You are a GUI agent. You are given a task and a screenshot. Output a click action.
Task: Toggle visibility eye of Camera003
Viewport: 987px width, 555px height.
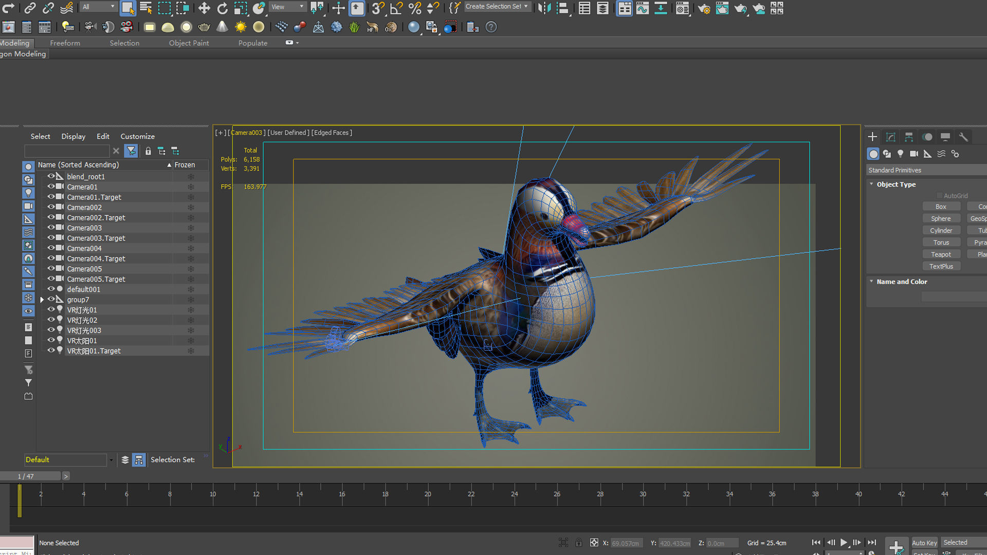click(51, 228)
